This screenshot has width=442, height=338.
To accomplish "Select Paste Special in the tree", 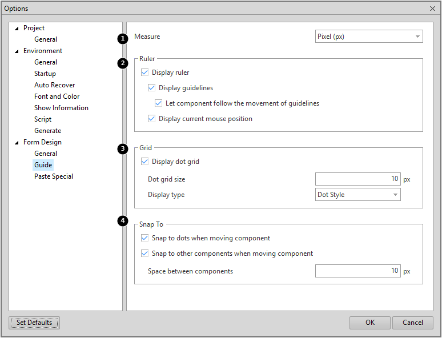I will pyautogui.click(x=54, y=176).
